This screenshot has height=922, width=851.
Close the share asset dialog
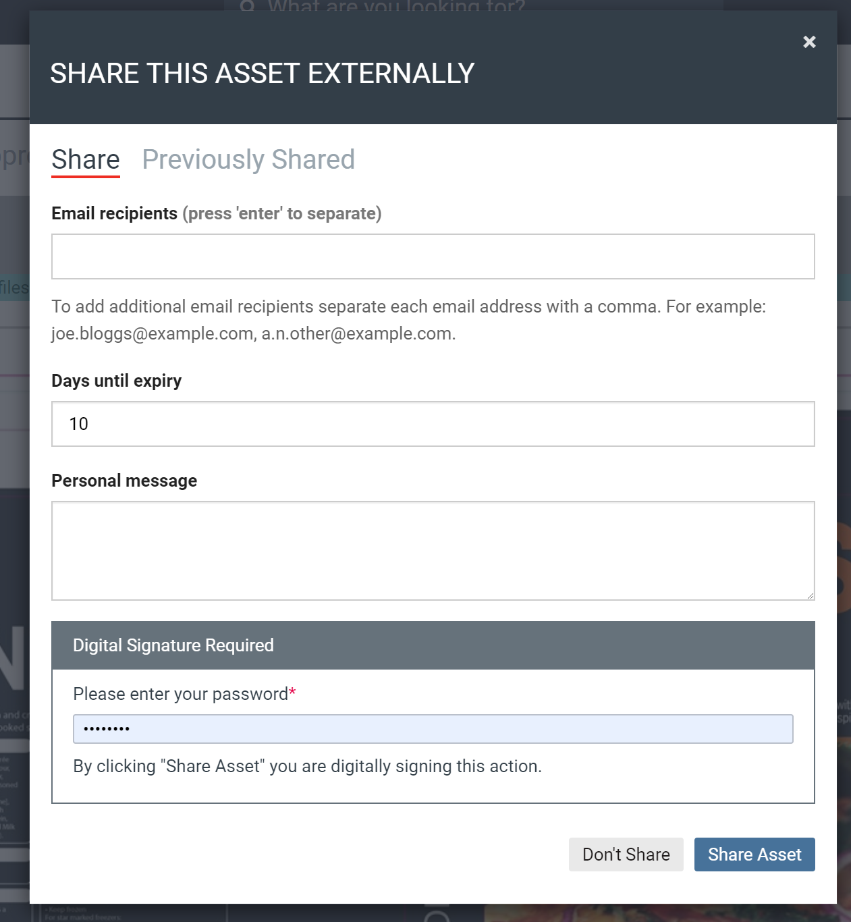point(809,42)
